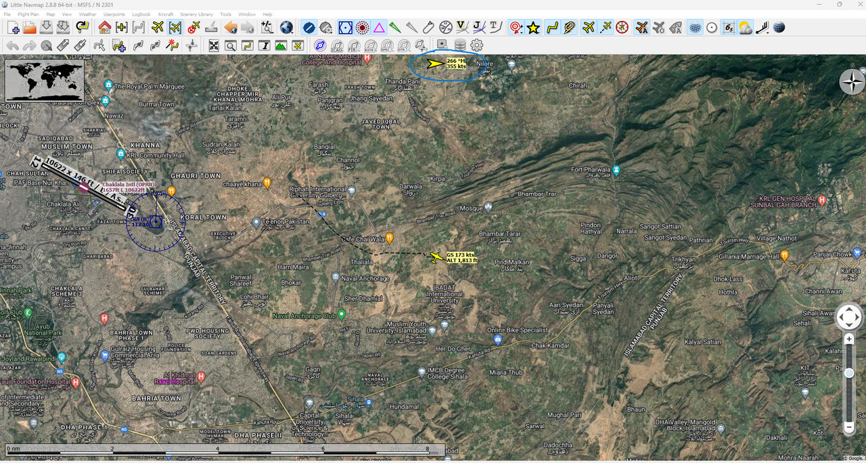The width and height of the screenshot is (866, 463).
Task: Toggle weather sun-and-cloud icon
Action: point(745,28)
